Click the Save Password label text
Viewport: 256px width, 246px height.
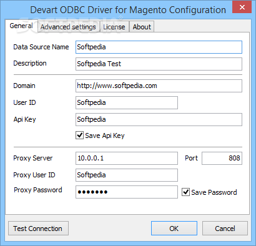[214, 192]
